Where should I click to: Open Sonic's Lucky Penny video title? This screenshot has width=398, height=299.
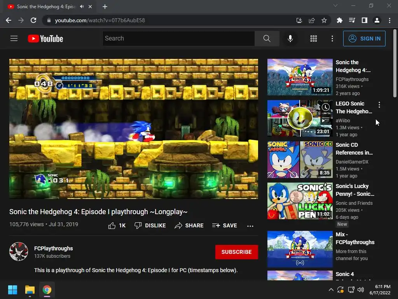click(x=355, y=190)
